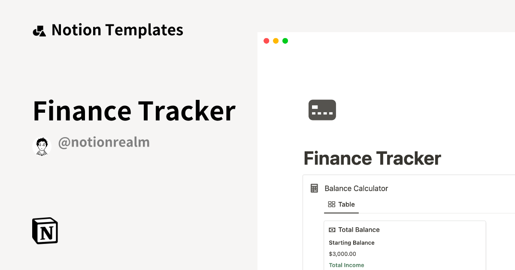Click the green window maximize dot

pyautogui.click(x=285, y=41)
